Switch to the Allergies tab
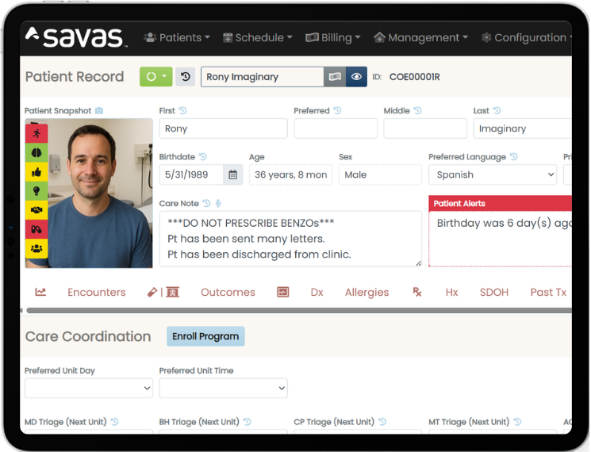This screenshot has width=591, height=452. point(366,293)
